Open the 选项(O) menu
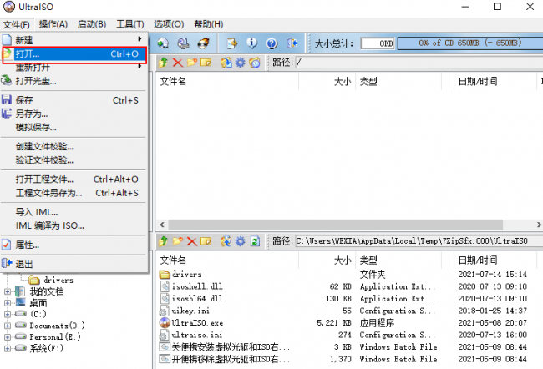This screenshot has width=543, height=369. (x=169, y=24)
